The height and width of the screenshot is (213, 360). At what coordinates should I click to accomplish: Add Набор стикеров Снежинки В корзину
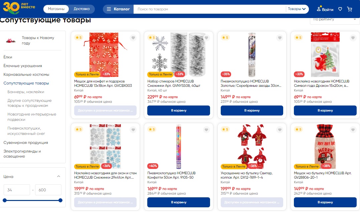(x=179, y=111)
